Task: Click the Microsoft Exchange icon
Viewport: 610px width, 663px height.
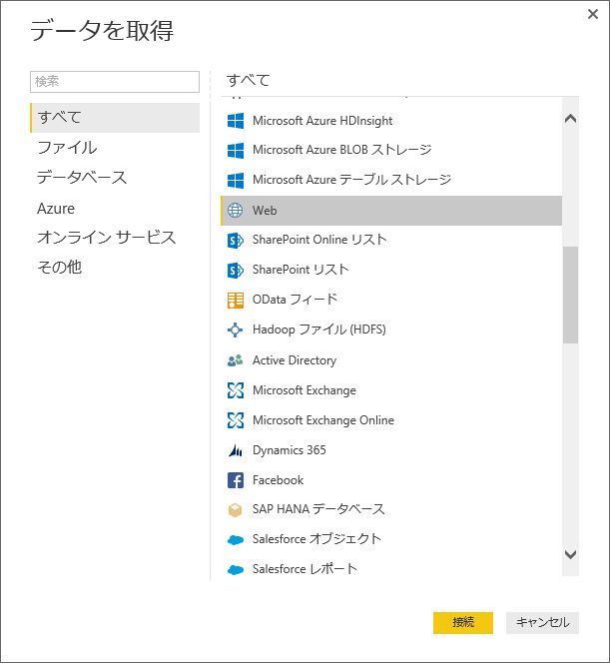Action: 236,390
